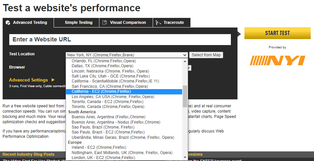This screenshot has width=314, height=161.
Task: Select highlighted California - EC2 option
Action: [124, 91]
